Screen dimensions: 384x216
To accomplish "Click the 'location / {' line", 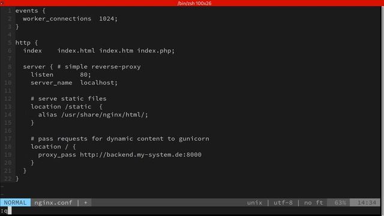I will (x=53, y=146).
